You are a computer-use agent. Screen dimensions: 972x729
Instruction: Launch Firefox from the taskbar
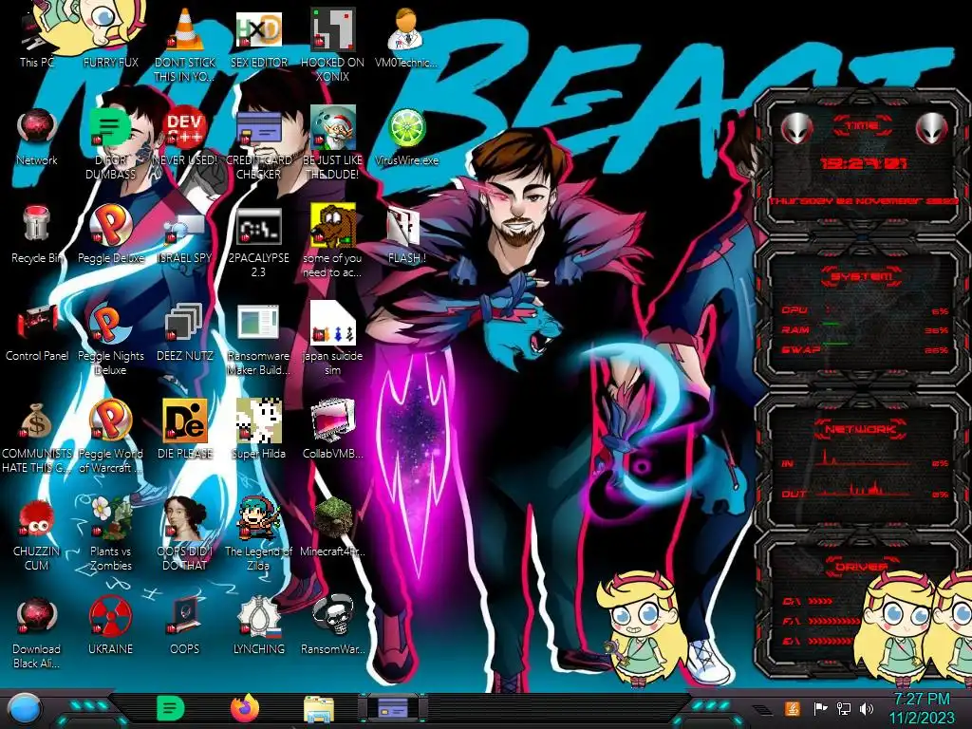click(x=245, y=708)
